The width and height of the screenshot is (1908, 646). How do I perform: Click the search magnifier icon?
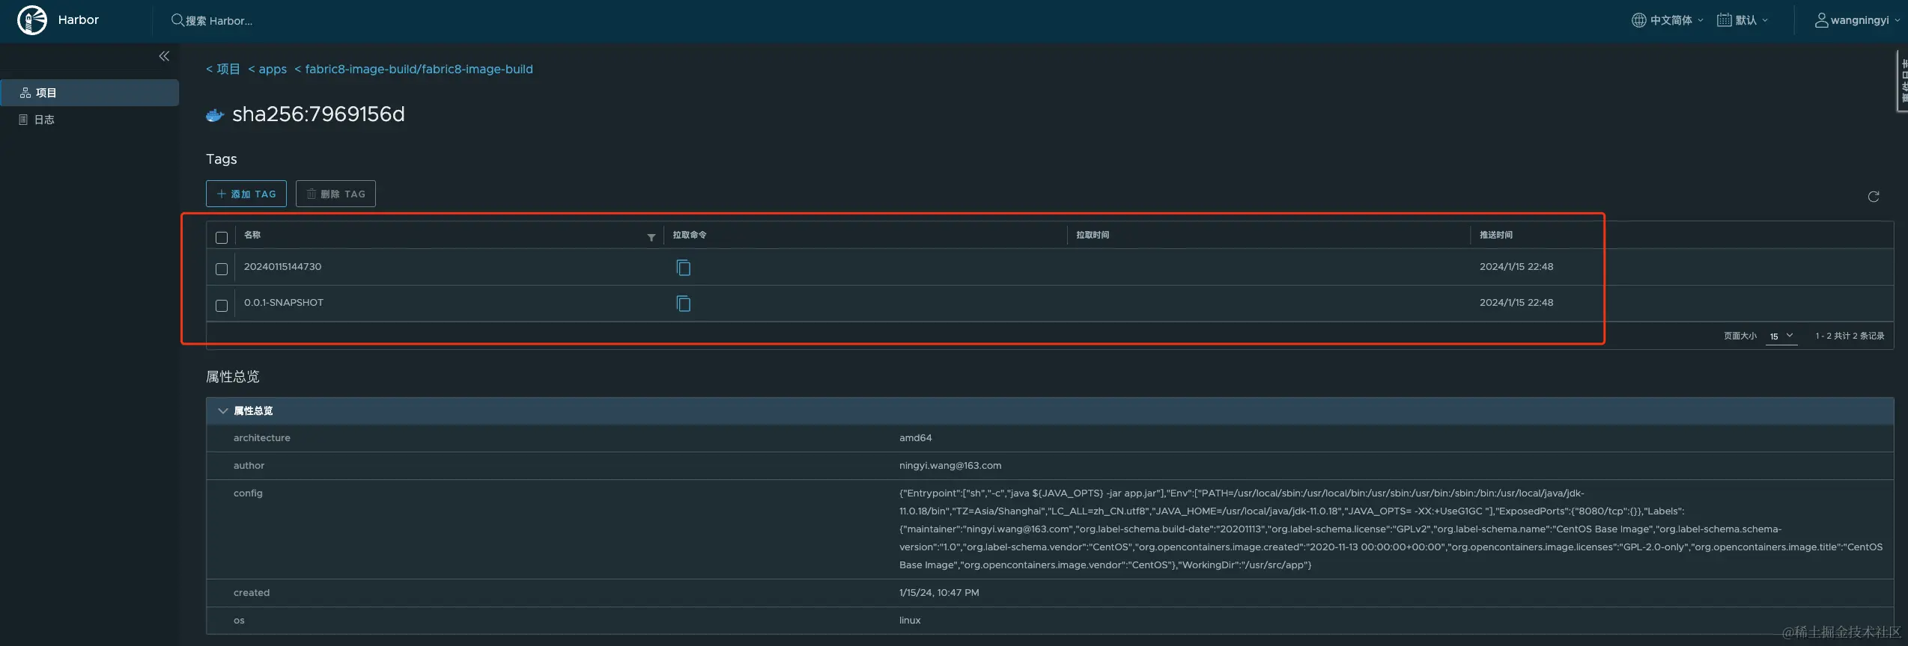pos(177,20)
